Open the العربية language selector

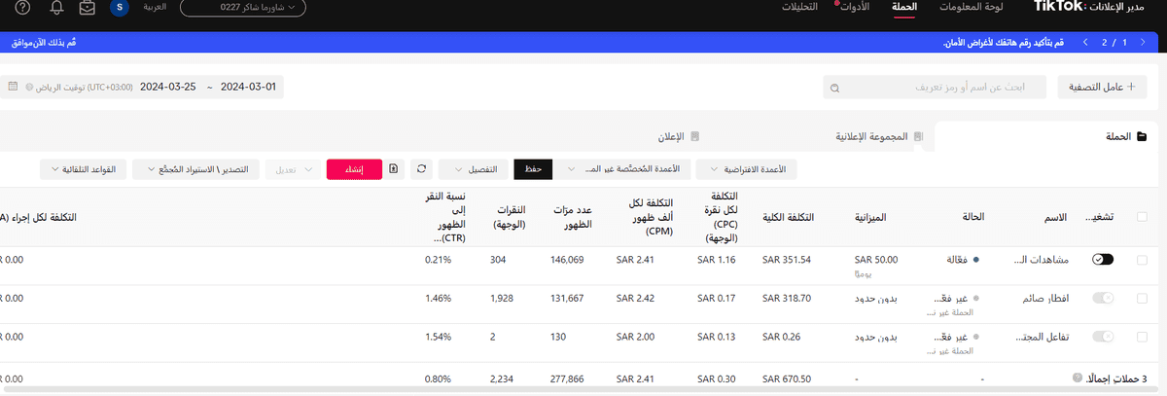pos(154,8)
